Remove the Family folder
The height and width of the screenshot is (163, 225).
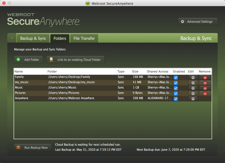coord(205,77)
